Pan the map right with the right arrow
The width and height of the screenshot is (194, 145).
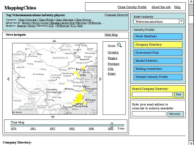[x=100, y=79]
